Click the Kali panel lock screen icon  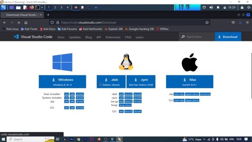tap(242, 7)
